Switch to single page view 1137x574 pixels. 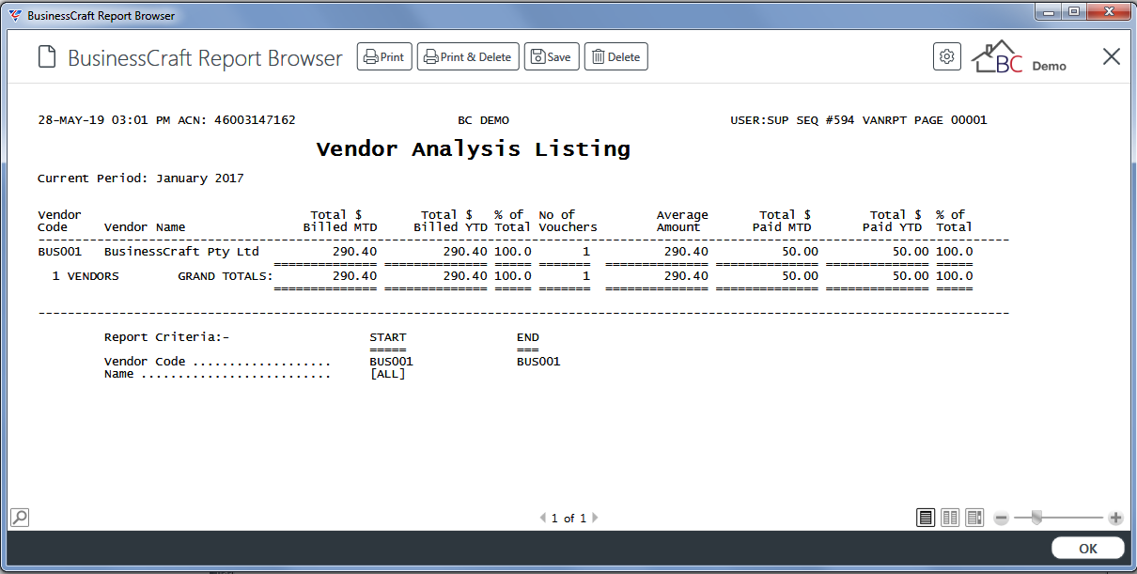[x=926, y=518]
